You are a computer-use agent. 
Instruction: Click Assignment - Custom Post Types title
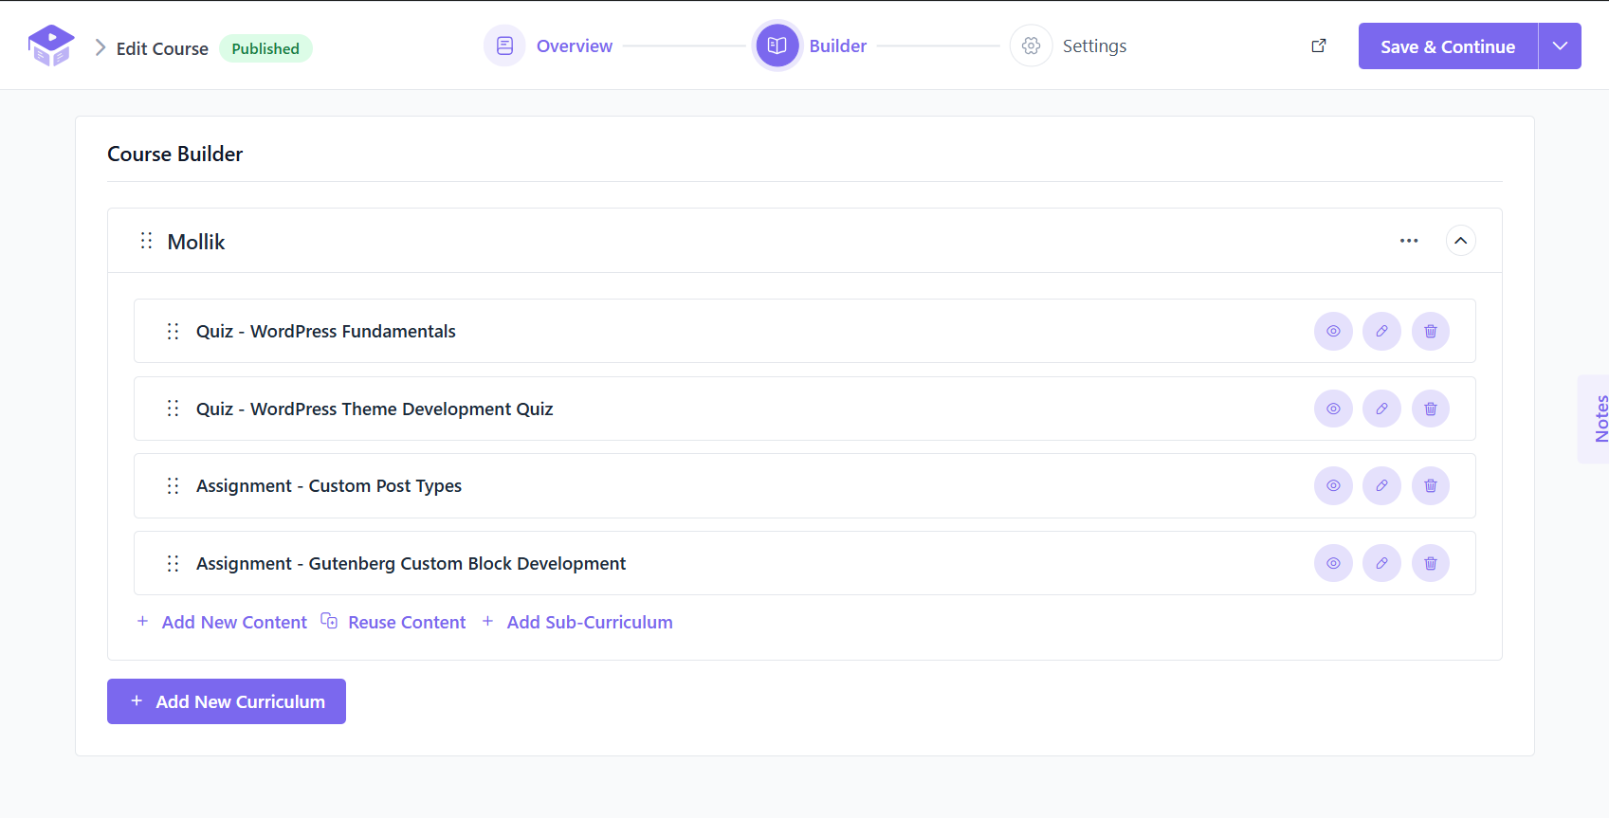[329, 485]
